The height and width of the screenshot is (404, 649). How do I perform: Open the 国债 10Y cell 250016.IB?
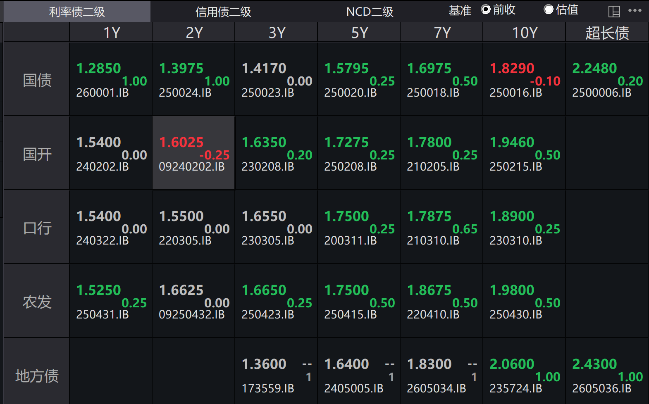(524, 79)
